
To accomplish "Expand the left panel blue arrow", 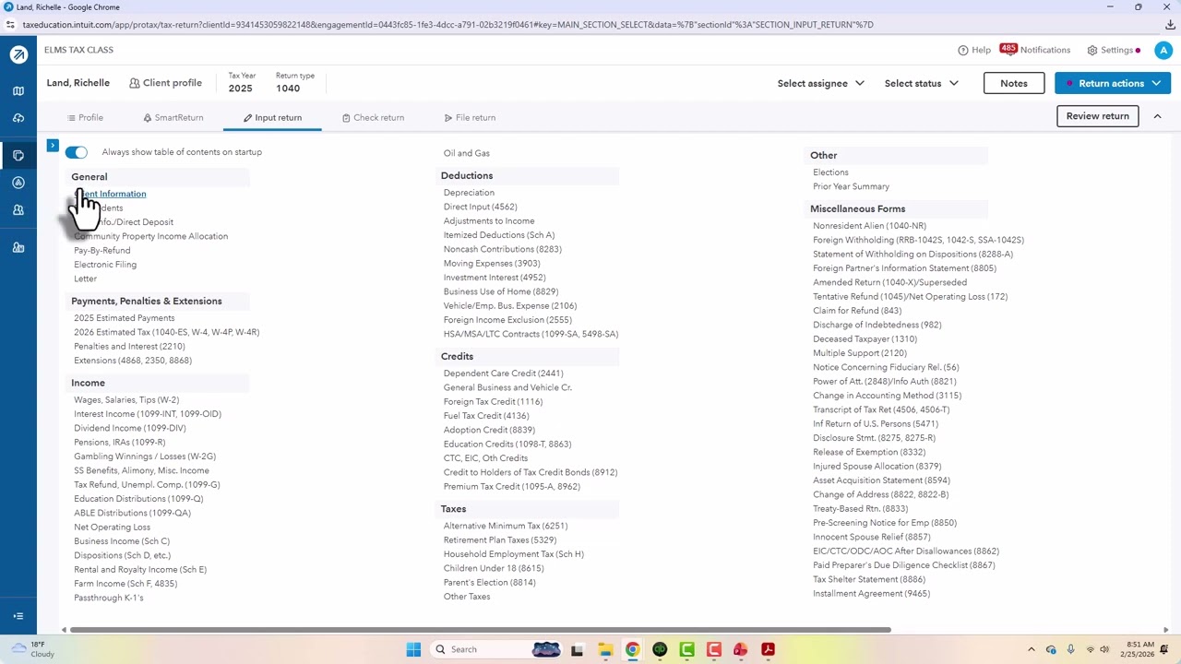I will tap(53, 146).
